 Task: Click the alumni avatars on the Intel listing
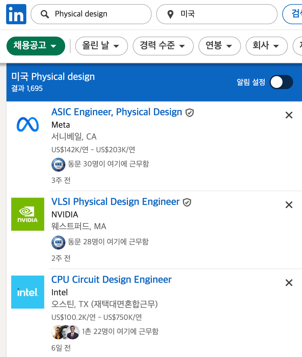tap(65, 332)
